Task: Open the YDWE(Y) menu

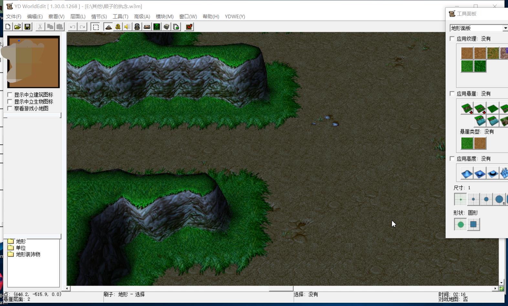Action: pyautogui.click(x=235, y=16)
